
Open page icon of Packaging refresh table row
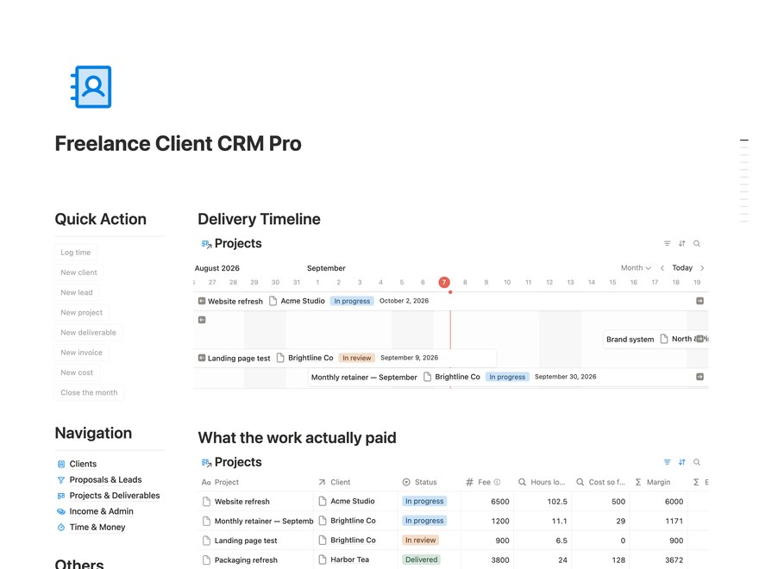[x=207, y=560]
